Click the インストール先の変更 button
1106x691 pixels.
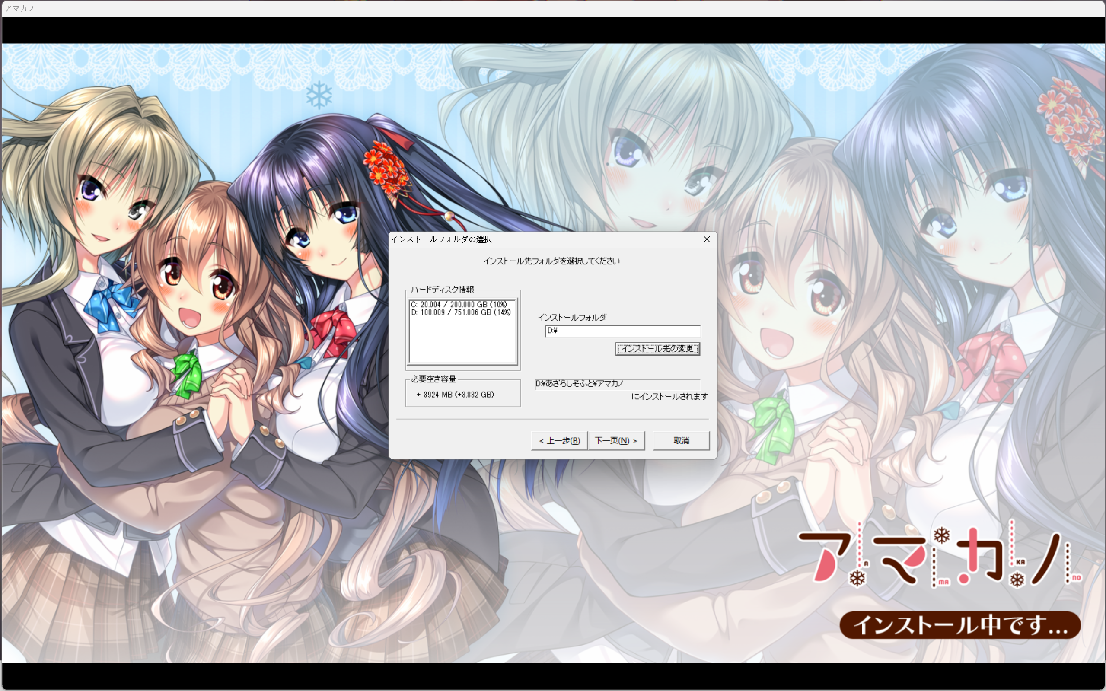657,349
